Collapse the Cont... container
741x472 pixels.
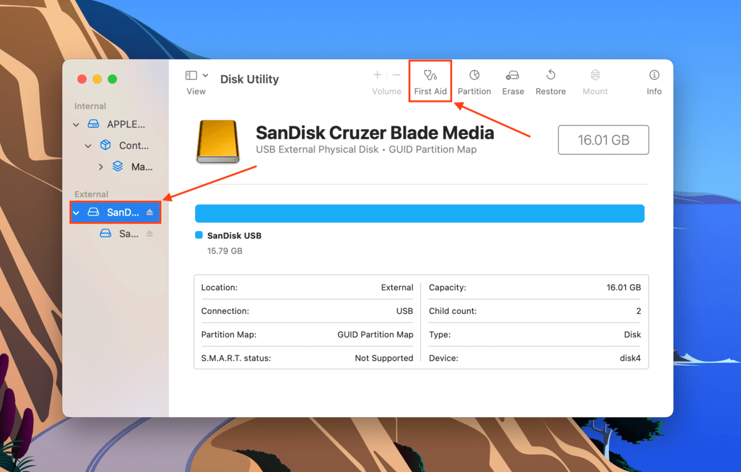[x=88, y=146]
